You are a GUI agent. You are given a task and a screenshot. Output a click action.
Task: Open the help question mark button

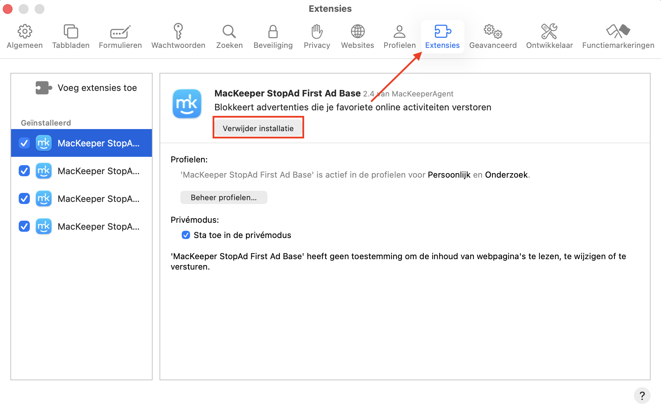(642, 396)
